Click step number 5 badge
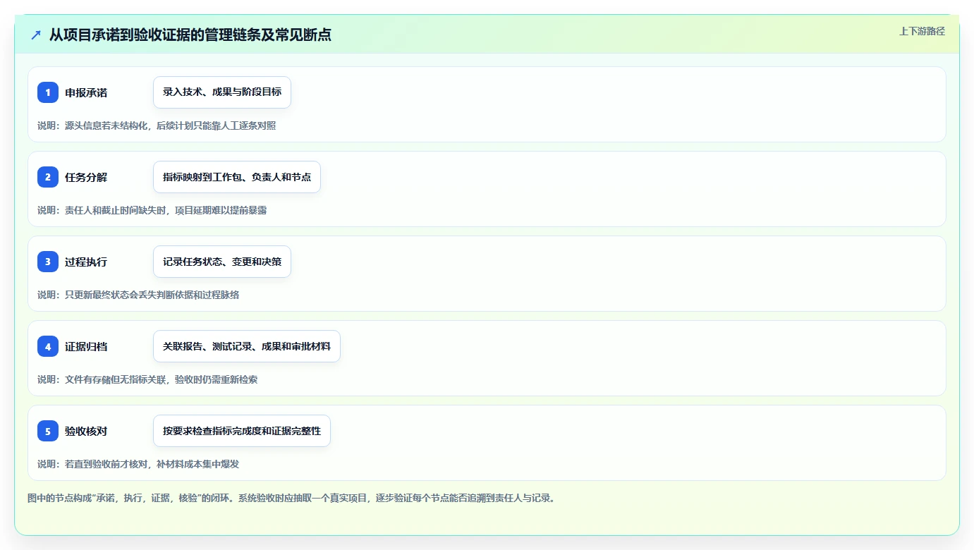 pyautogui.click(x=48, y=431)
